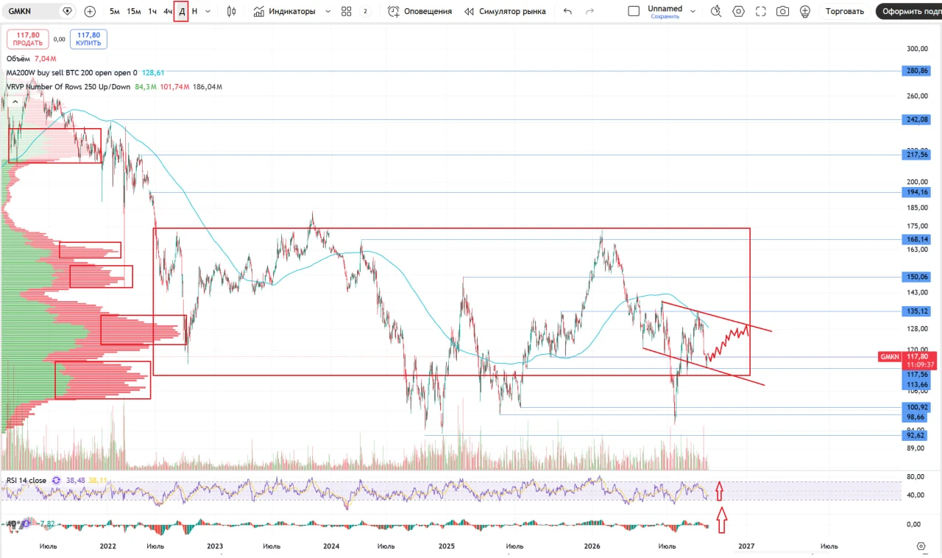Collapse the indicator legend with the caret
Viewport: 942px width, 558px height.
pos(15,102)
